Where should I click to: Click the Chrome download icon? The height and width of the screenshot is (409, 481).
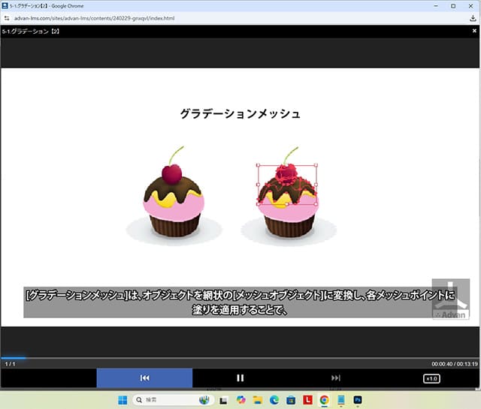tap(473, 17)
